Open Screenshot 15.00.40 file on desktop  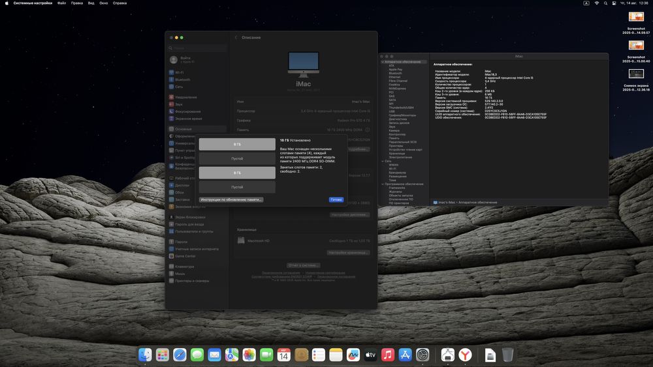point(636,51)
